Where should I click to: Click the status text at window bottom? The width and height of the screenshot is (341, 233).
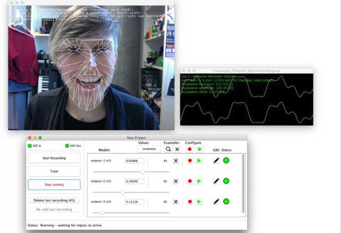64,225
